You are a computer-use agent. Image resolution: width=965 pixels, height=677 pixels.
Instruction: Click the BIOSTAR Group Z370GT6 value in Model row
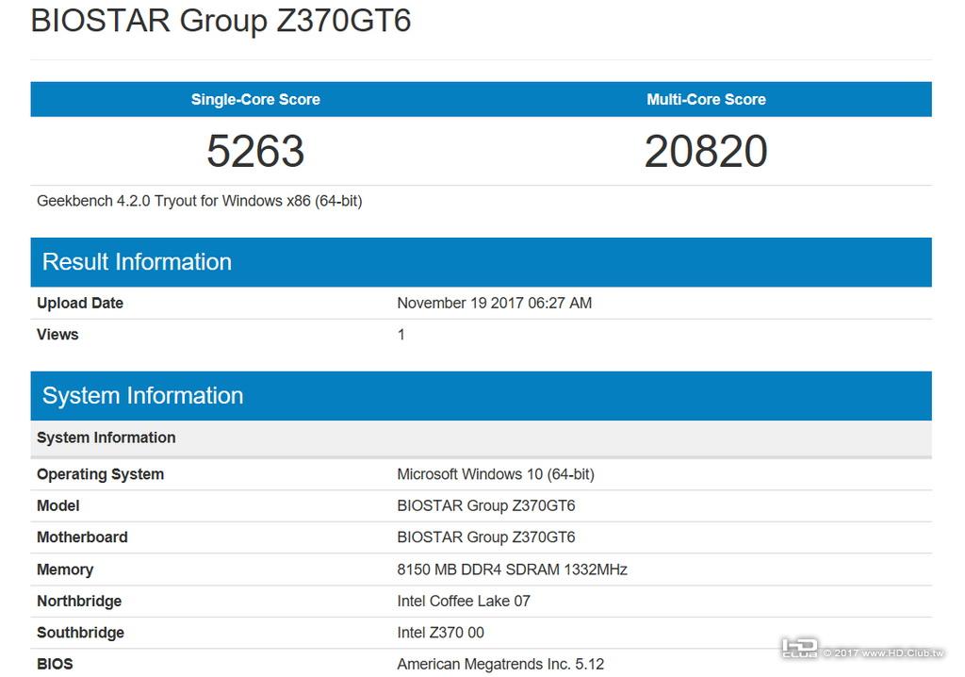(x=486, y=505)
